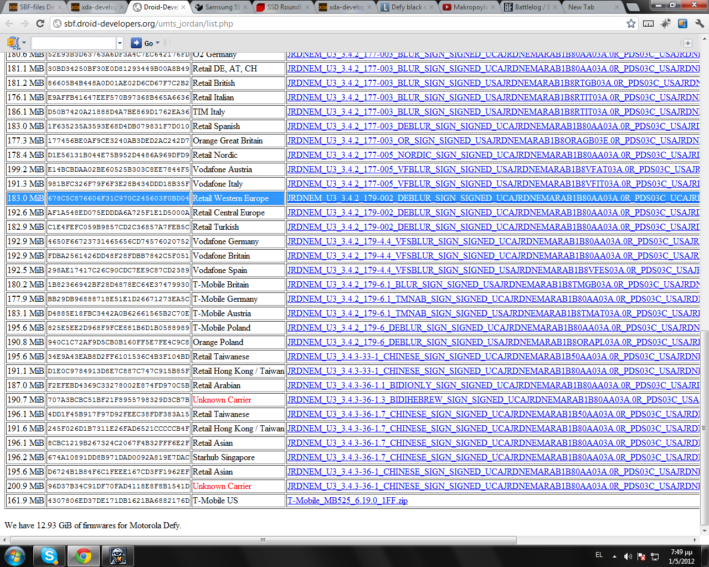Switch to the Makropoylo YouTube tab

[x=466, y=7]
